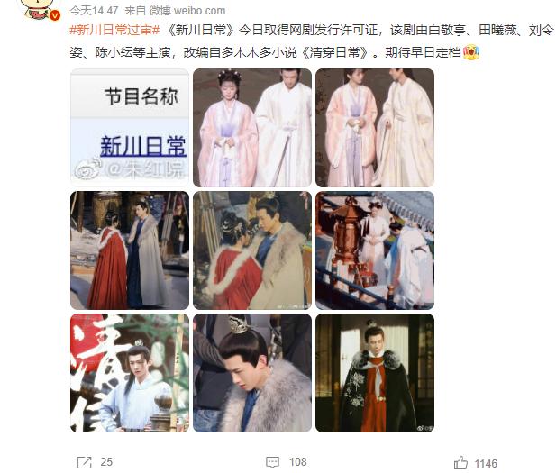Open the 节目名称 新川日常 thumbnail

pos(130,128)
